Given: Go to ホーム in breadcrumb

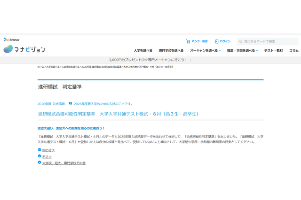Looking at the screenshot, I should tap(41, 67).
